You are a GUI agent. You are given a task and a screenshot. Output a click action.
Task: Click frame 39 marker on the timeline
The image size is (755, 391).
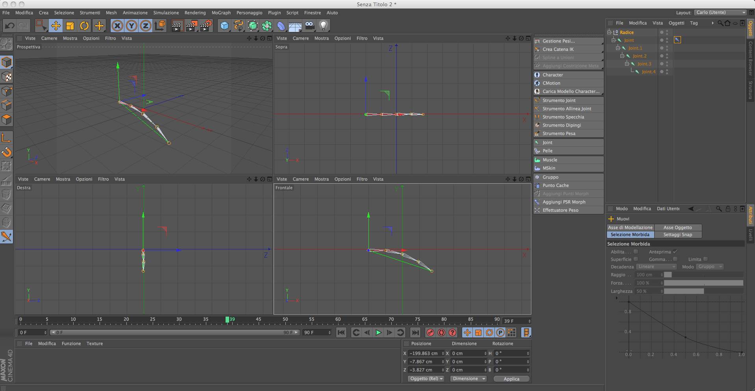click(228, 320)
